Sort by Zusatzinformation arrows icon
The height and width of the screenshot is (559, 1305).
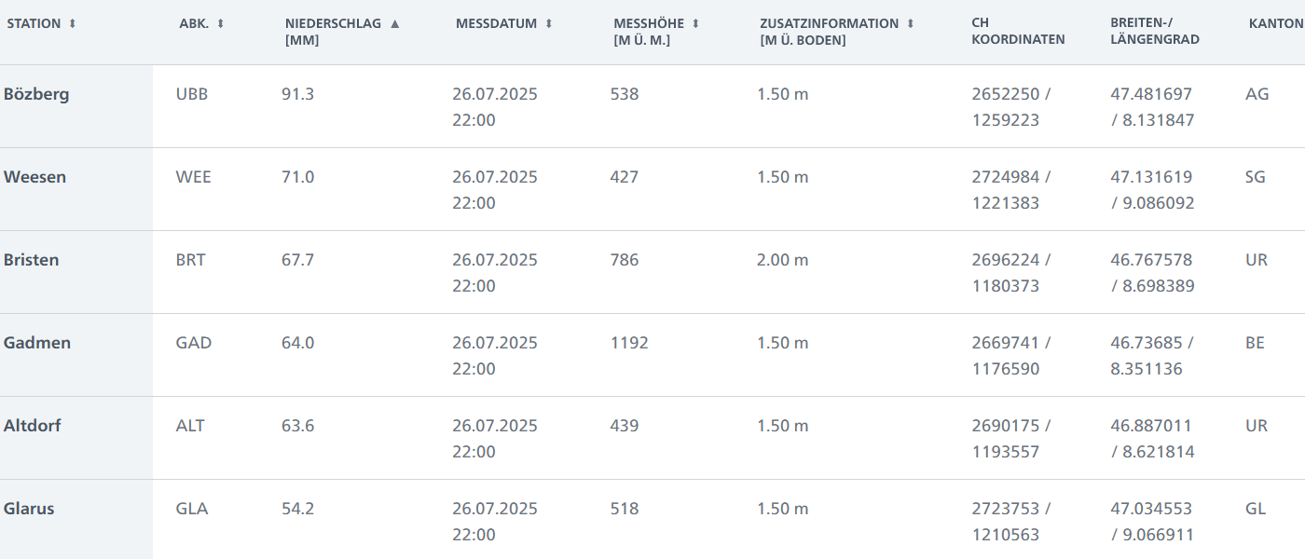tap(911, 23)
